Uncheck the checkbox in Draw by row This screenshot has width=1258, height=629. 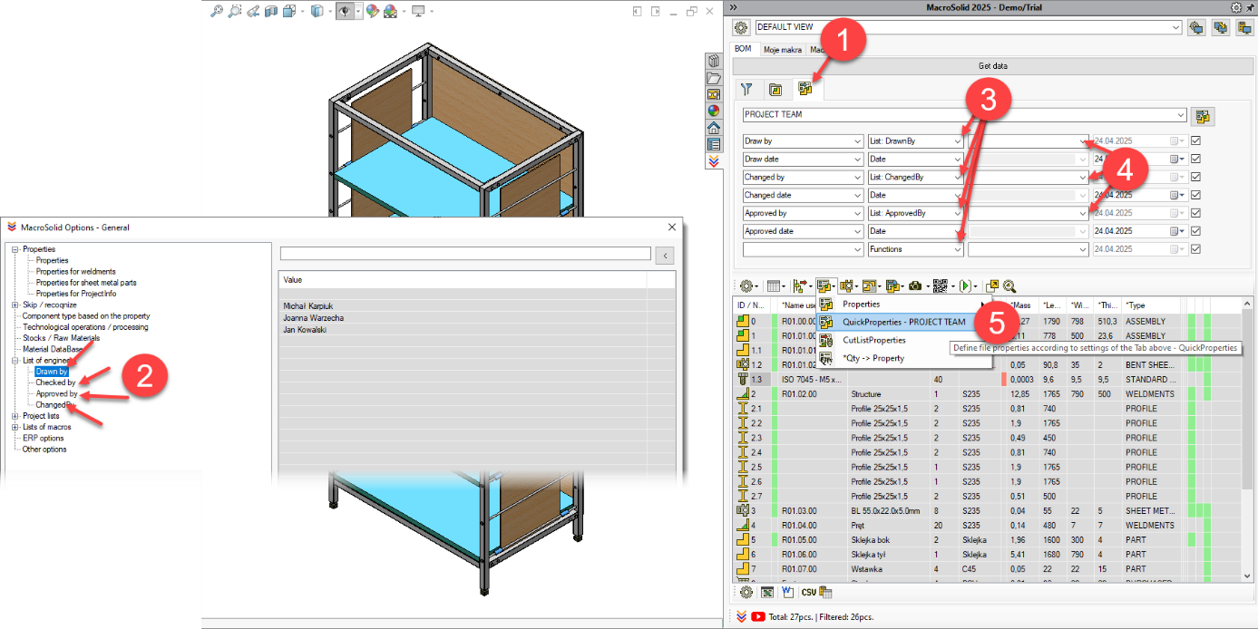coord(1195,141)
